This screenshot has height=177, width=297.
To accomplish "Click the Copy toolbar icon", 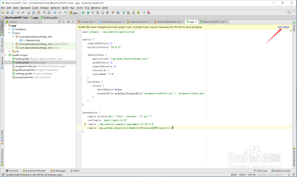I will (34, 13).
